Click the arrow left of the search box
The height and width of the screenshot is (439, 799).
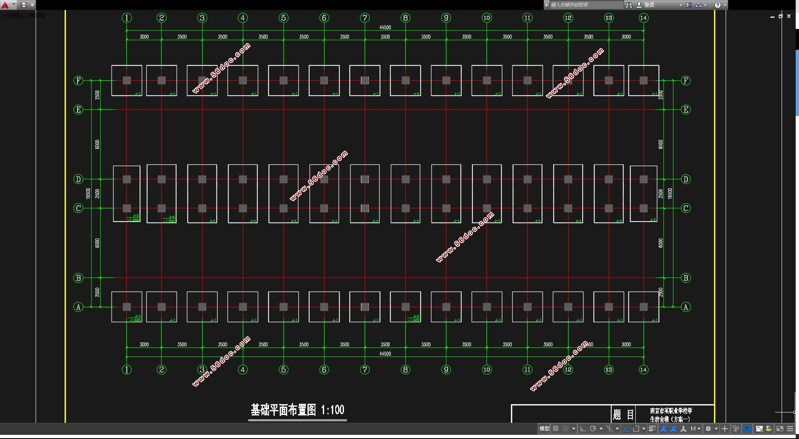[547, 5]
